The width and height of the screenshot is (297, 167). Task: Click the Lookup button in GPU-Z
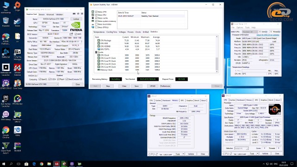[76, 19]
